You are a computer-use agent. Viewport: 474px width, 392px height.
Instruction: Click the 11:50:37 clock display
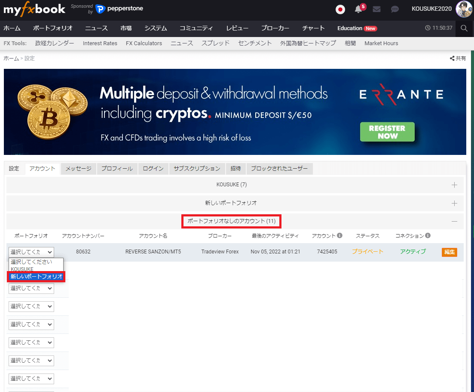pyautogui.click(x=439, y=28)
